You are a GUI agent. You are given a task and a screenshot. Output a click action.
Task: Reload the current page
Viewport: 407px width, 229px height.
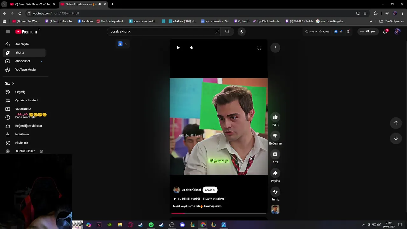[20, 13]
